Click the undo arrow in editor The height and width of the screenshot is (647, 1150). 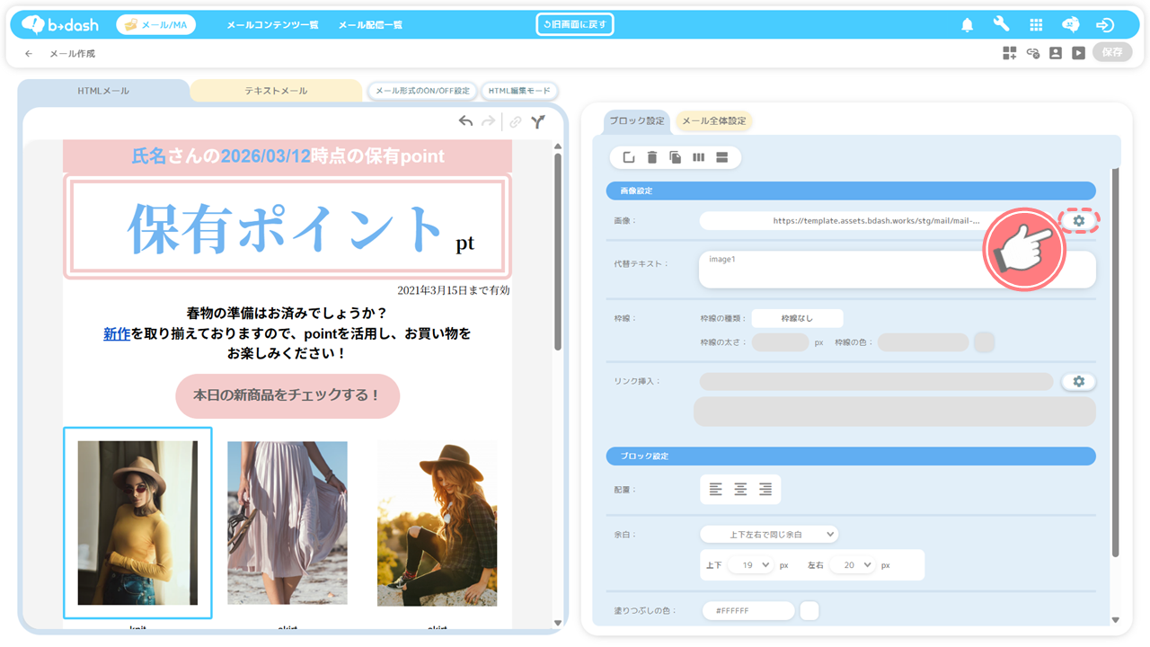(465, 121)
